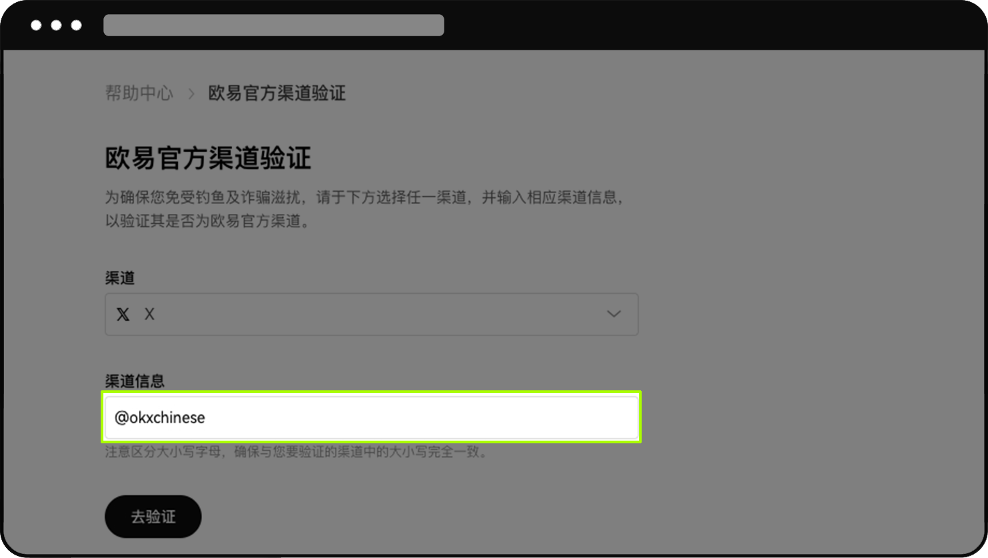Click the @okxchinese text in input

click(160, 417)
